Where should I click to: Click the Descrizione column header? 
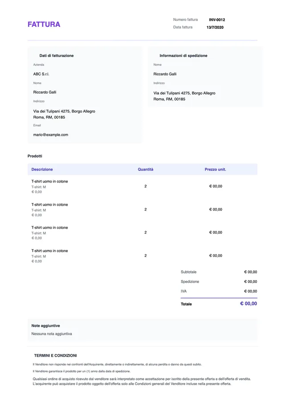coord(42,169)
